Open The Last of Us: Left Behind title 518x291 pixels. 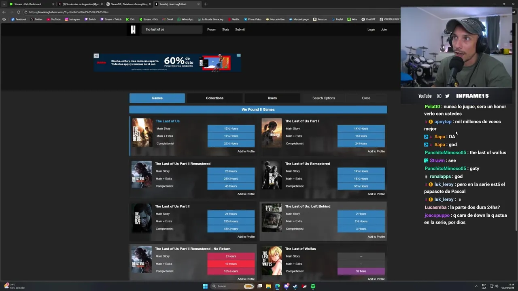coord(308,206)
